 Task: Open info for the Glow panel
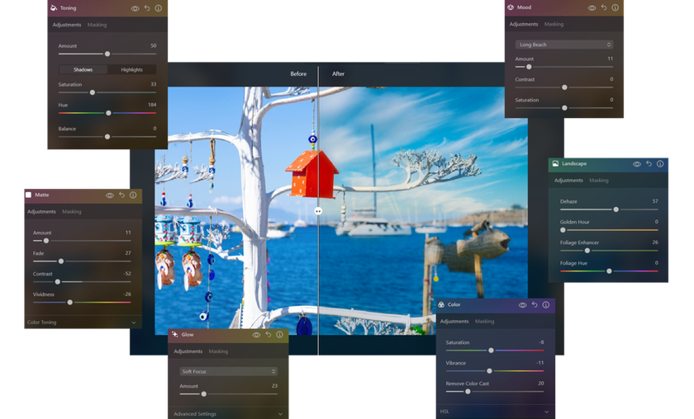click(x=279, y=335)
